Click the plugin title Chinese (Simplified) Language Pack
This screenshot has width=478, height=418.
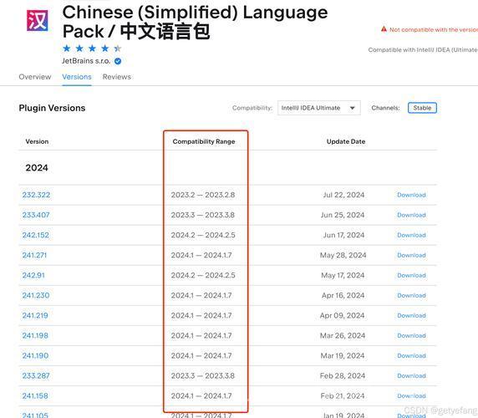pyautogui.click(x=195, y=22)
